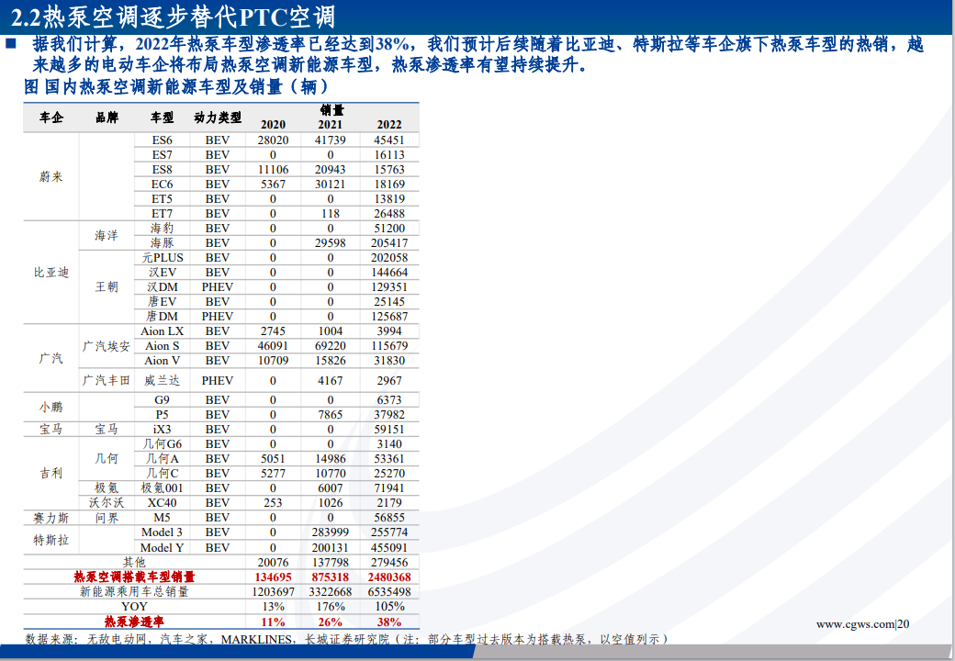Click the red 热泵渗透率 row label

tap(134, 622)
